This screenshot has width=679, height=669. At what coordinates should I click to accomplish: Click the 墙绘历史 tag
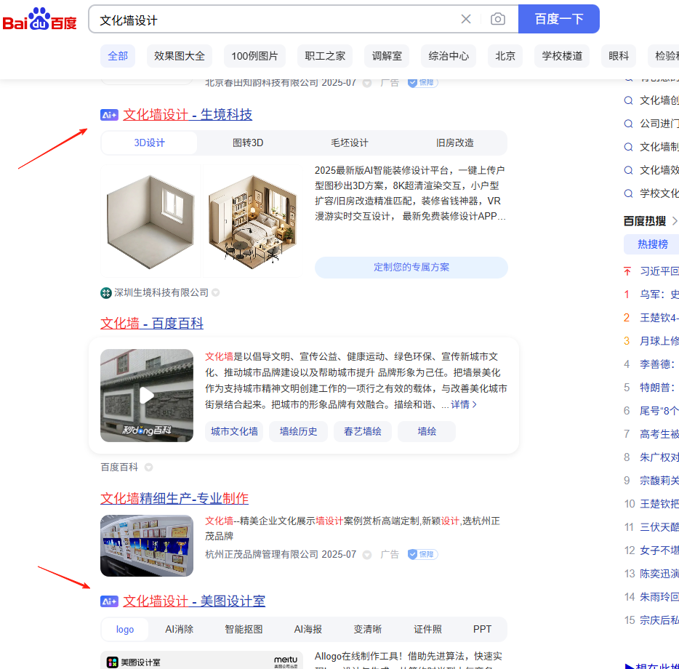coord(298,431)
